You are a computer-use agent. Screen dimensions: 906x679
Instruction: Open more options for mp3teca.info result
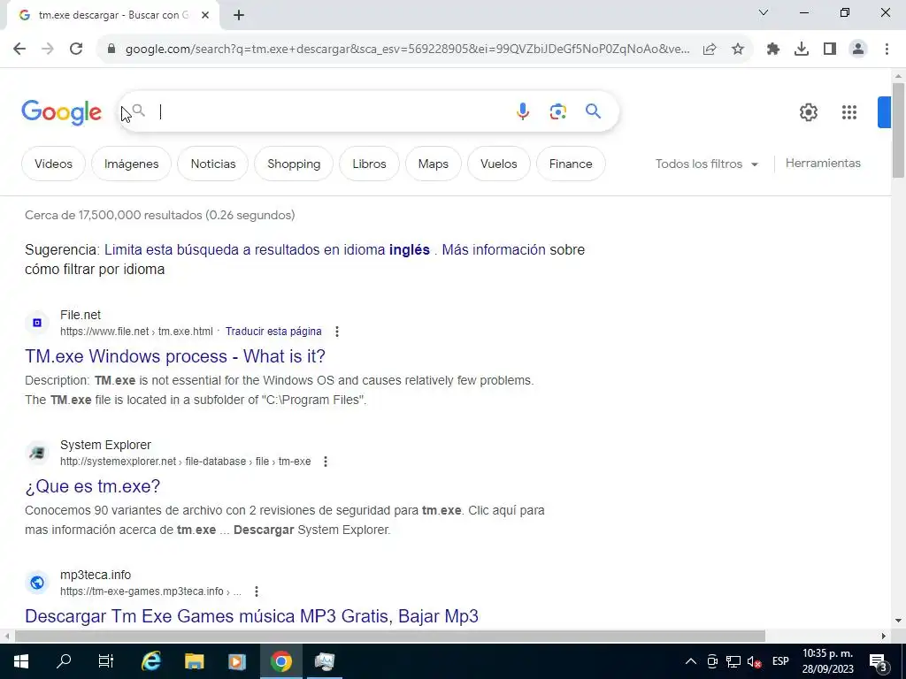point(256,591)
